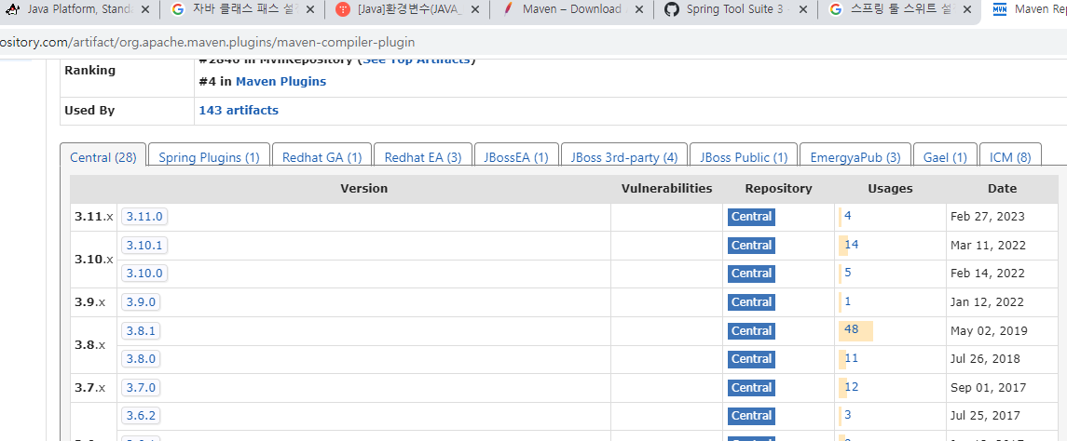
Task: Click the 3.8.x version group label
Action: tap(89, 344)
